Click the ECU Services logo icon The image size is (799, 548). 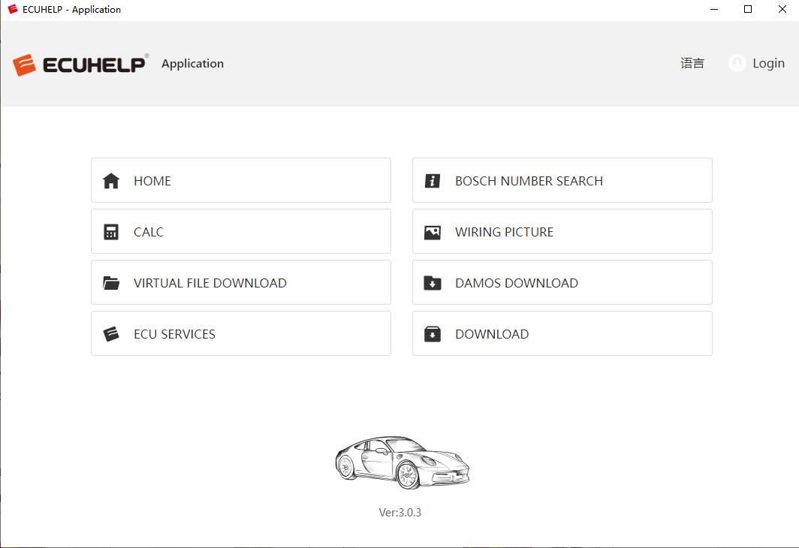[x=110, y=334]
